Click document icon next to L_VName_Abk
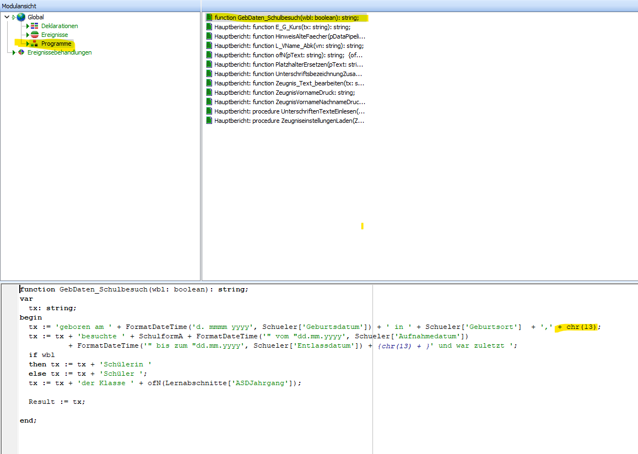The height and width of the screenshot is (454, 638). 209,46
